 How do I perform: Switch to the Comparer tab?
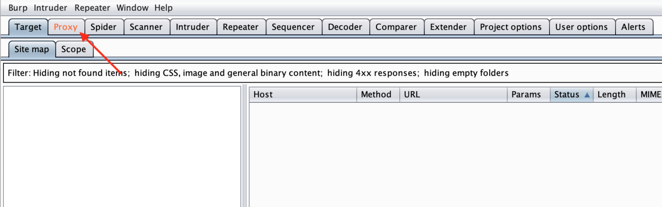(x=396, y=27)
